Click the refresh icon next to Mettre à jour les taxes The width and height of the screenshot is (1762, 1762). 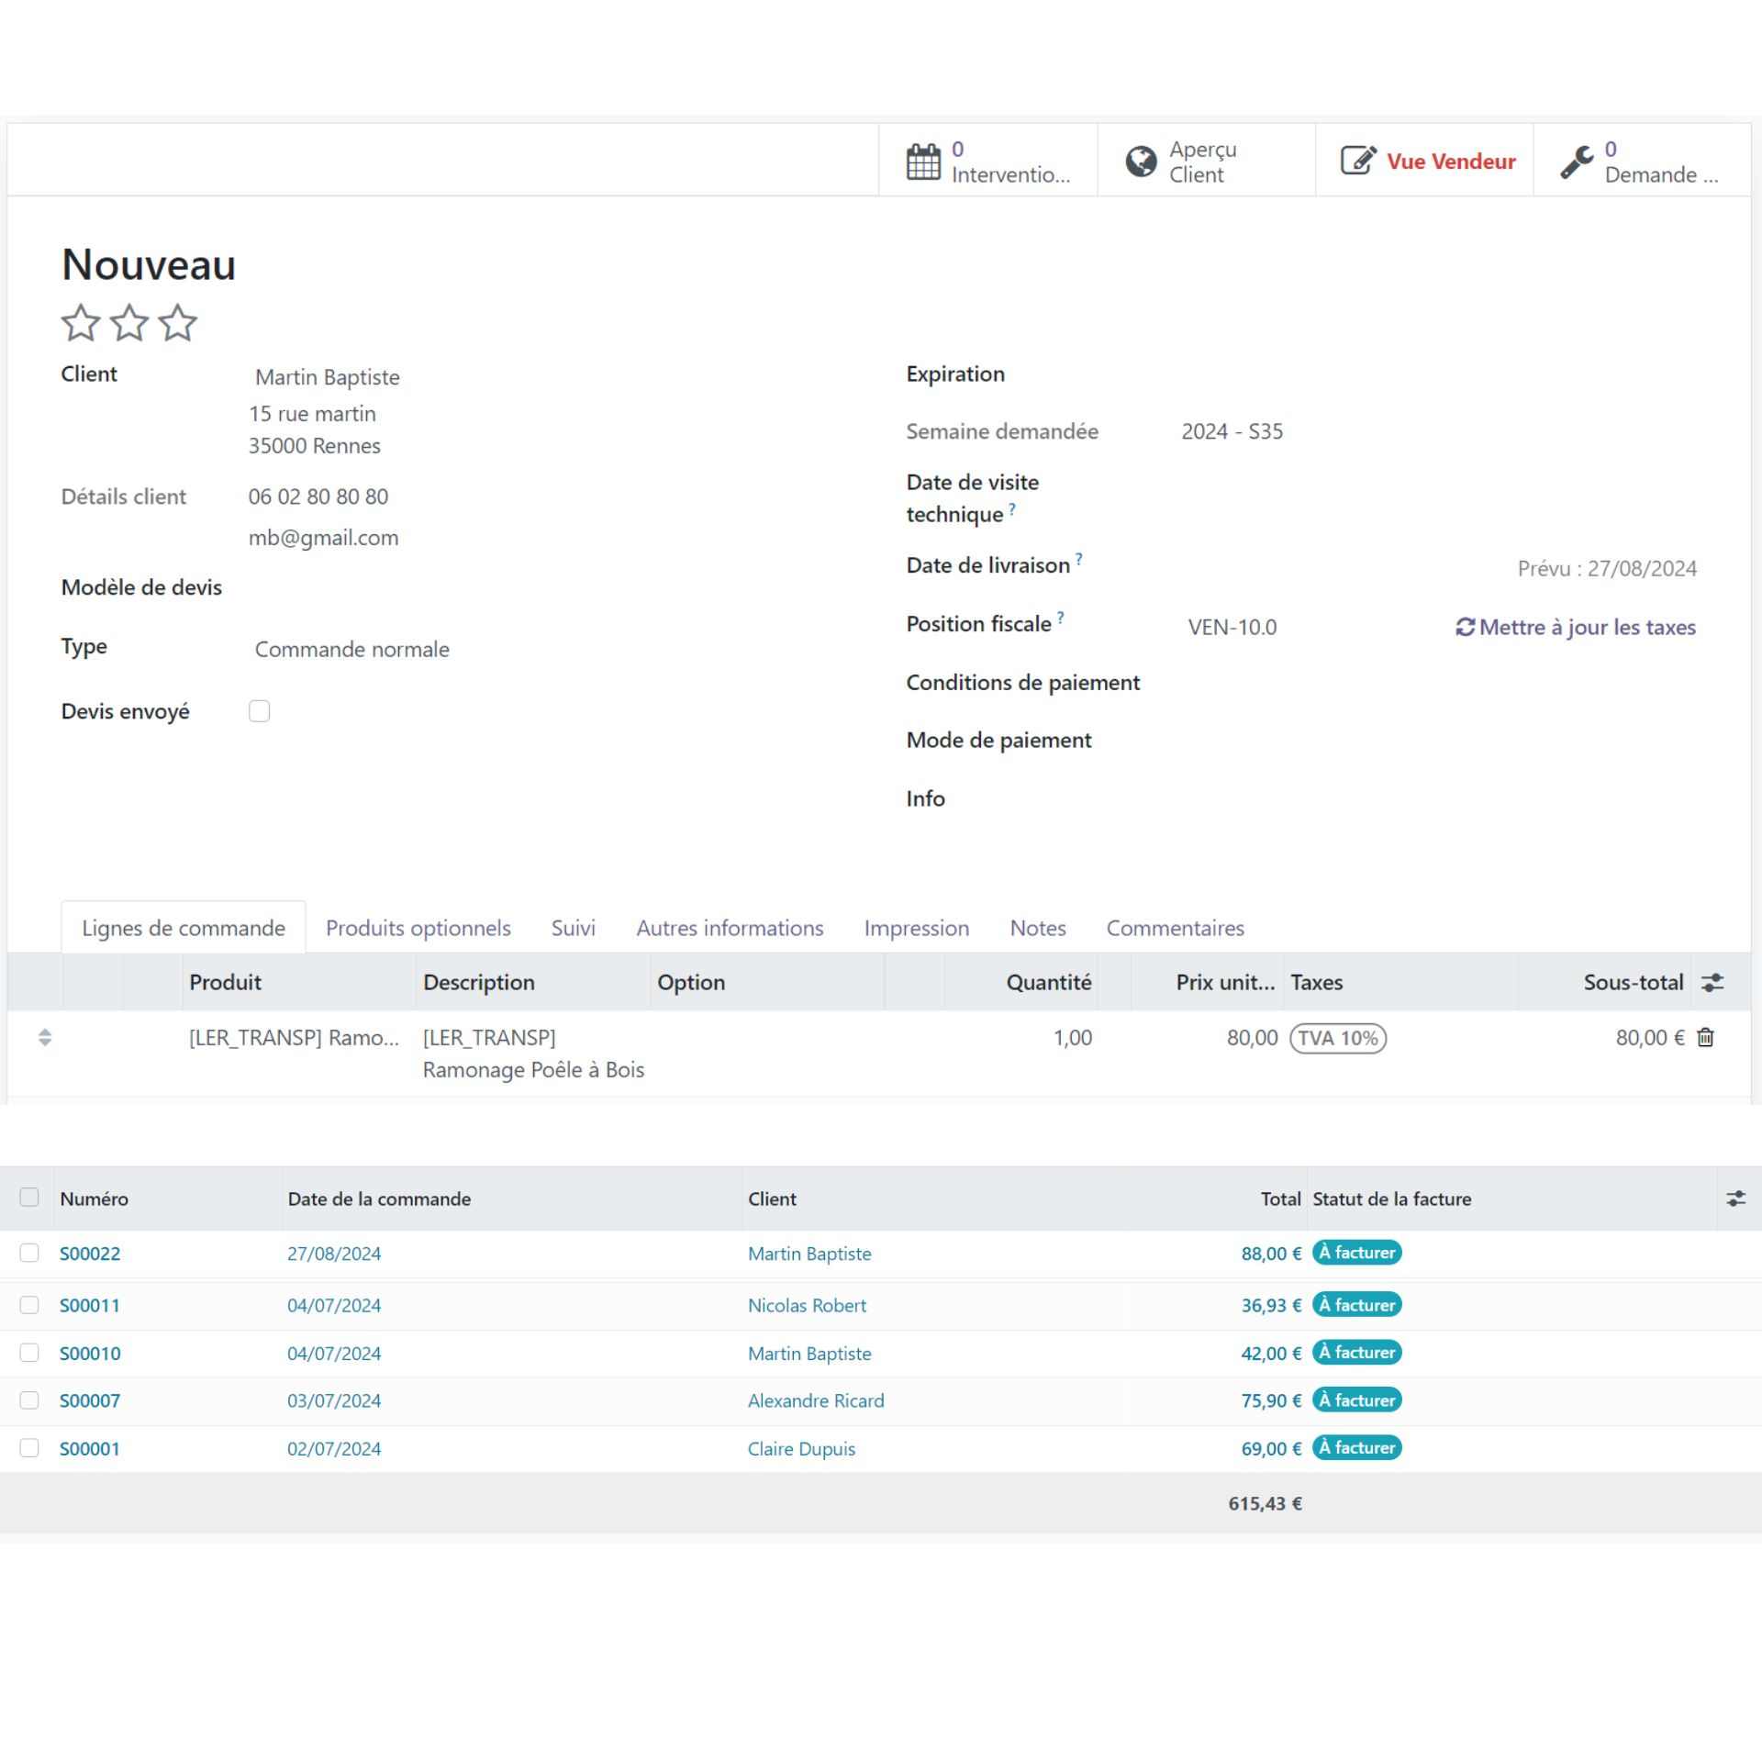click(1465, 627)
